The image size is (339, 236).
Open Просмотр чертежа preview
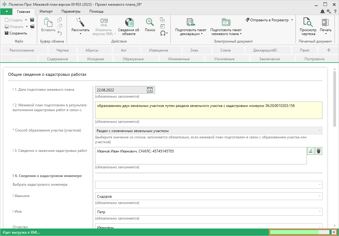308,22
